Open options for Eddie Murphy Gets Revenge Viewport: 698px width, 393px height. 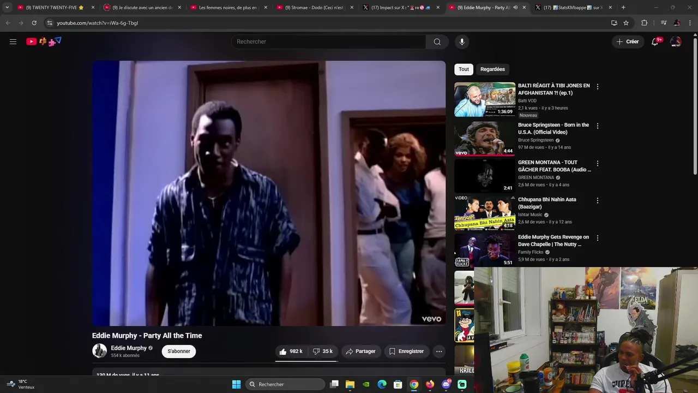click(598, 238)
